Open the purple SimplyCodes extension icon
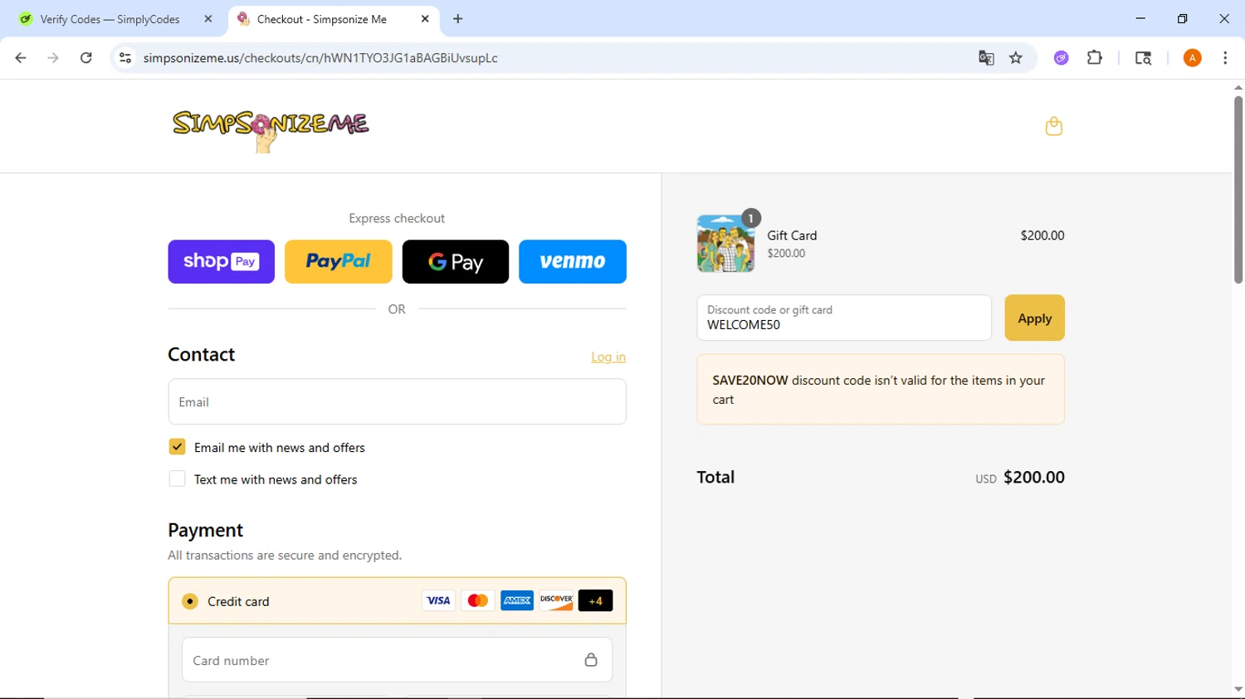 [x=1062, y=58]
